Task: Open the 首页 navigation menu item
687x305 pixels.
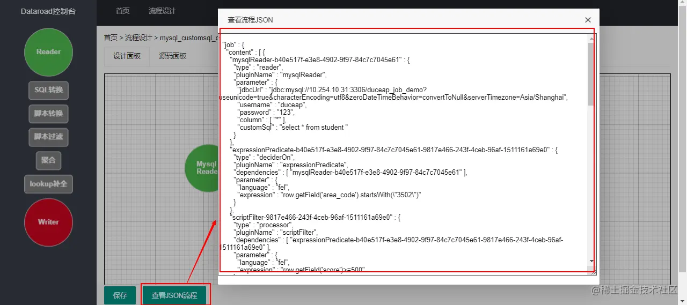Action: (123, 11)
